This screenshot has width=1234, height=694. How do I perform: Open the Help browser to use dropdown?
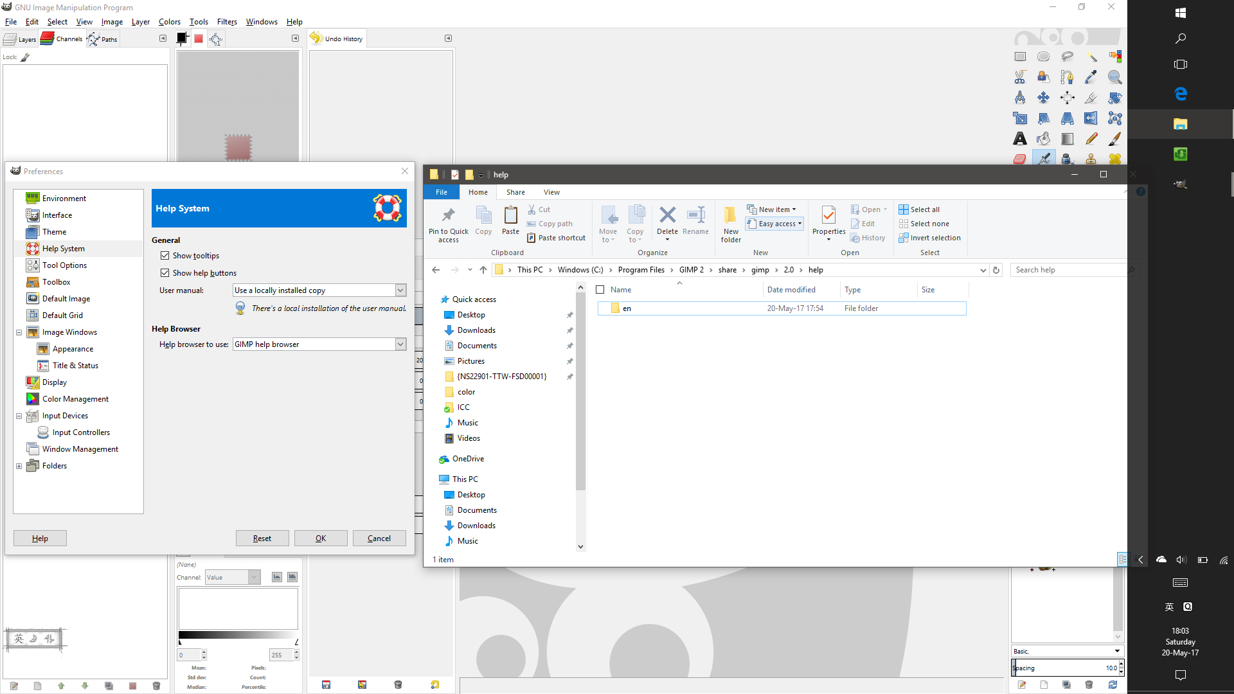click(319, 344)
